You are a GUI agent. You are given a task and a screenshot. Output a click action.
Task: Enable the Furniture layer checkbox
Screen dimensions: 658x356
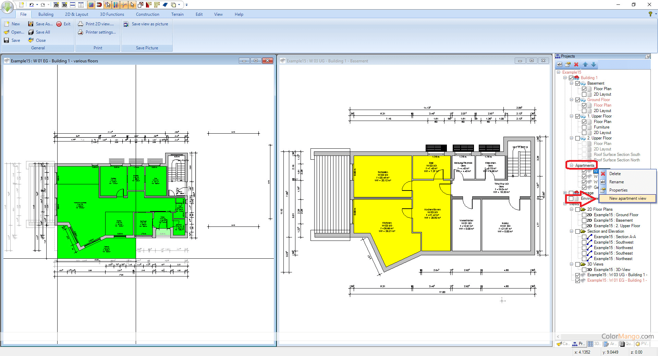584,127
